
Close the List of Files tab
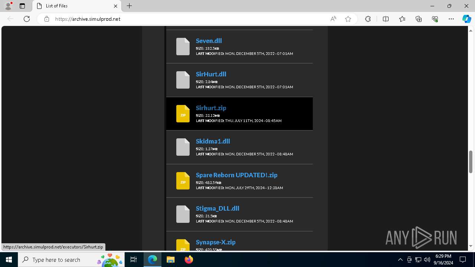115,6
